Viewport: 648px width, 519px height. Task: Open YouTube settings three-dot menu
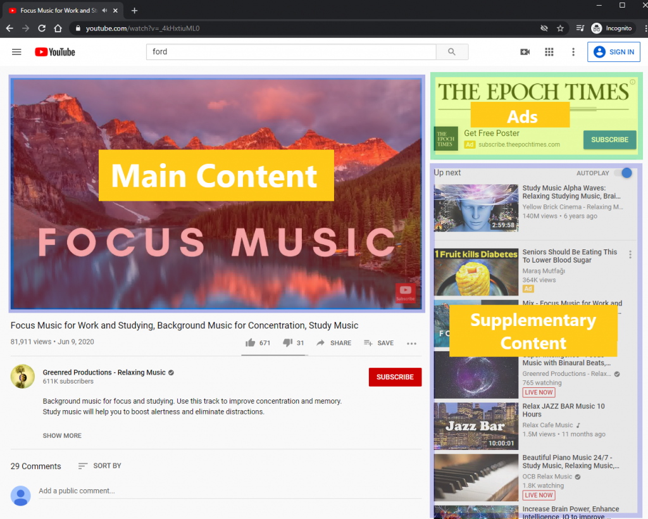(x=573, y=52)
